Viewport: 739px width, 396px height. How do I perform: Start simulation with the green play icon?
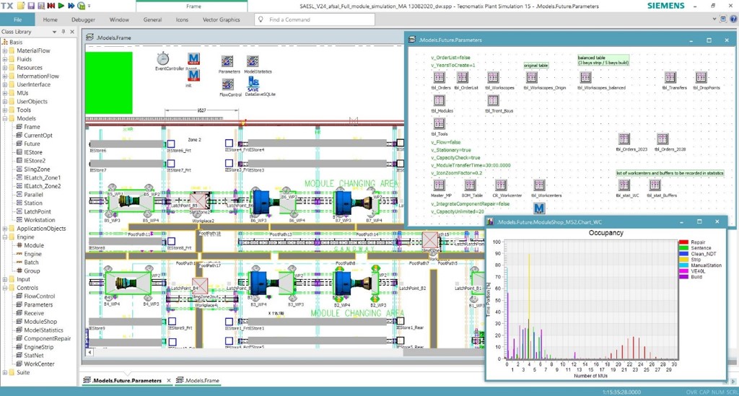pos(61,6)
